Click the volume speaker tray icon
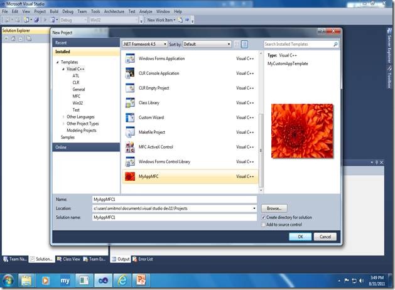Image resolution: width=395 pixels, height=290 pixels. [x=362, y=281]
